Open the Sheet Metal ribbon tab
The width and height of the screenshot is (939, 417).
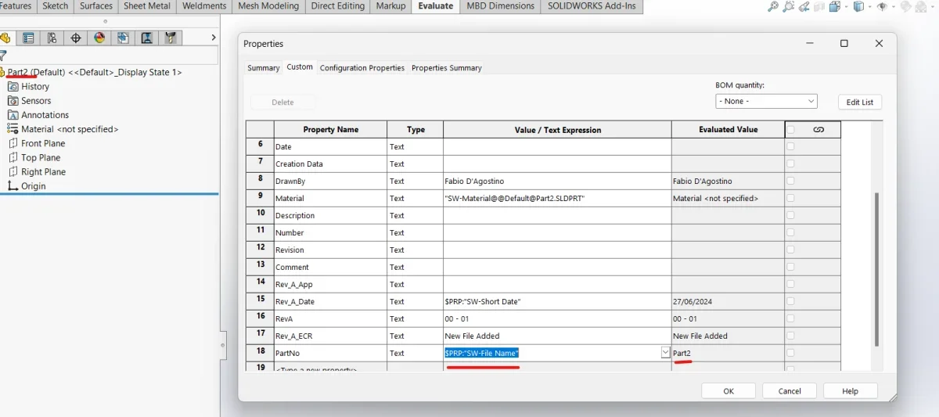149,6
